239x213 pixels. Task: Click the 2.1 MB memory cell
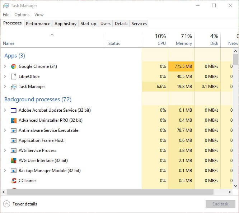click(181, 161)
